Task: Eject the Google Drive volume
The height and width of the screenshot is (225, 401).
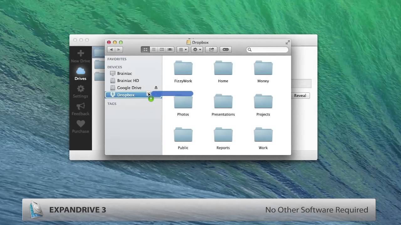Action: point(156,88)
